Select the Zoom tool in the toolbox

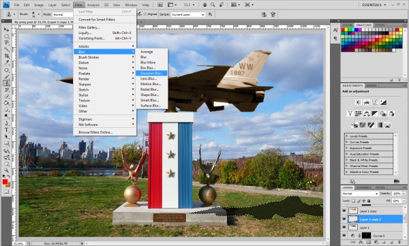[x=6, y=170]
